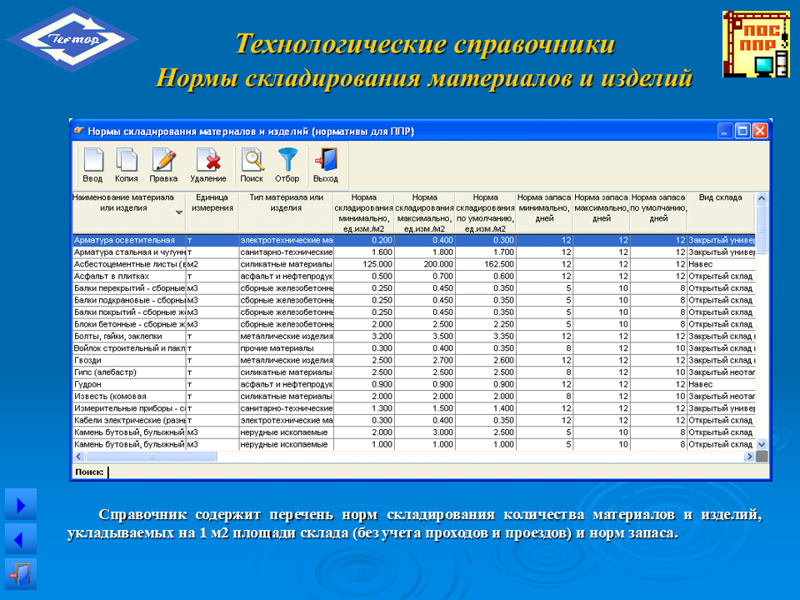
Task: Open Поиск search with magnifier icon
Action: [252, 165]
